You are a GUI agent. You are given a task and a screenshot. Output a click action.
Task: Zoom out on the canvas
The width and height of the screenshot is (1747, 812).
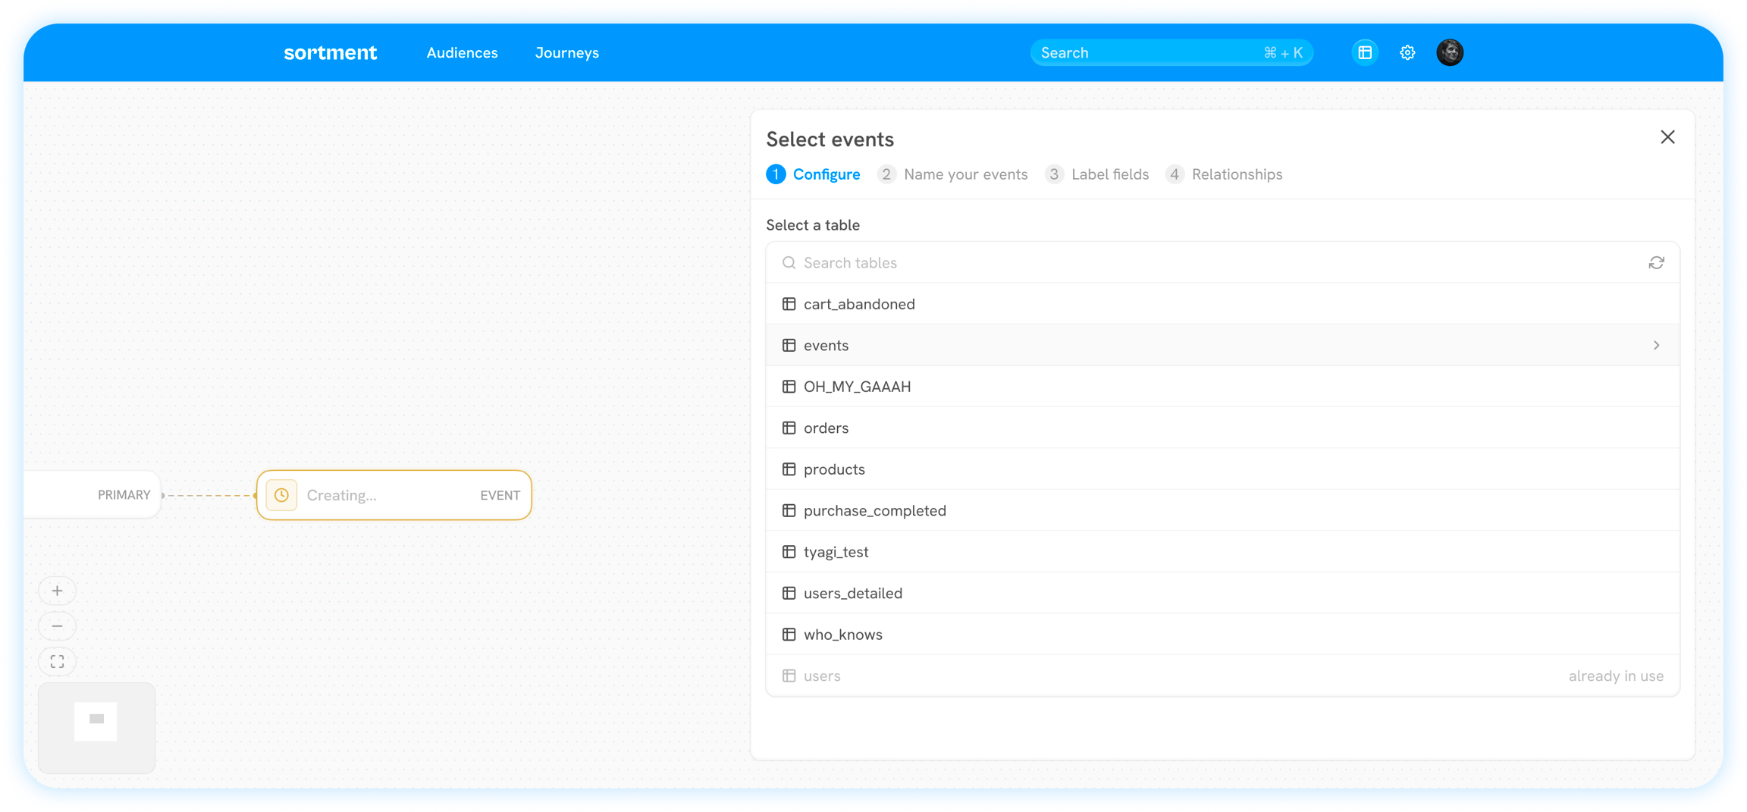(x=57, y=626)
